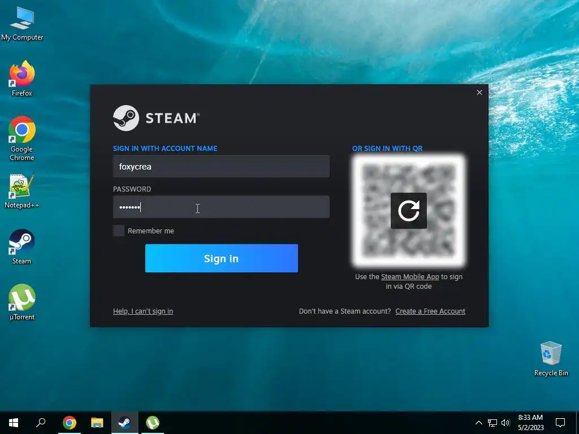Click the Sign in button
This screenshot has width=579, height=434.
coord(222,258)
